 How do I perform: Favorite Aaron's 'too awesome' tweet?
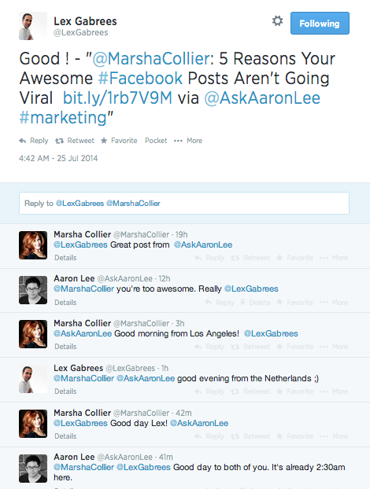(x=294, y=302)
